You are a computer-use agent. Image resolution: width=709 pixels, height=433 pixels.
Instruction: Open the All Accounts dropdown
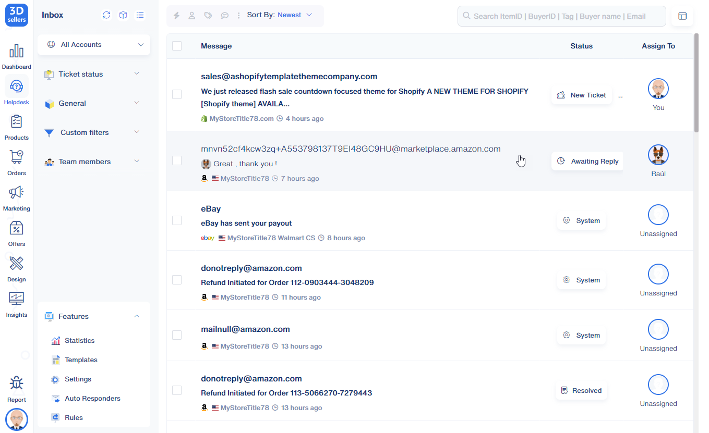94,45
